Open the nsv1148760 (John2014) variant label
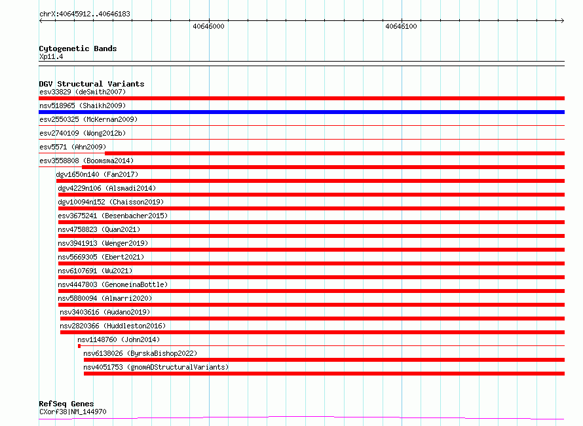This screenshot has width=583, height=426. (x=119, y=339)
